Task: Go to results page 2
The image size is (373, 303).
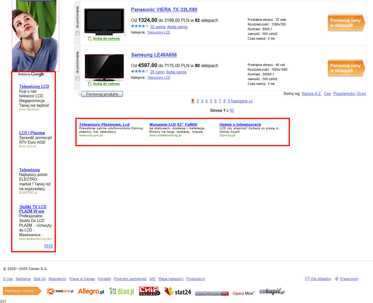Action: 198,101
